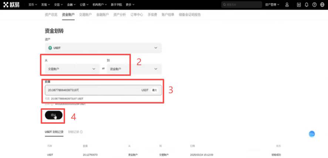Screen dimensions: 328x158
Task: Click the black 确认 confirm button
Action: (x=54, y=115)
